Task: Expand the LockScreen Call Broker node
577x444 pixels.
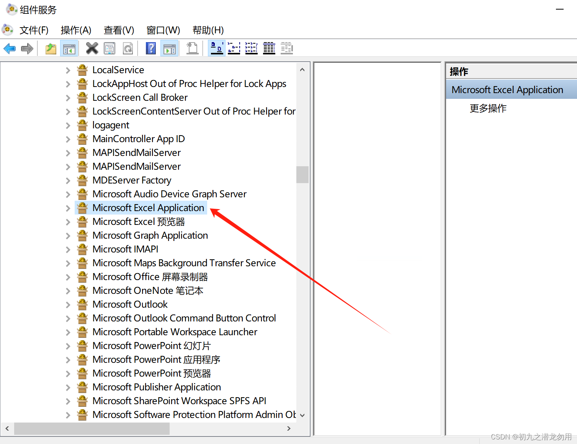Action: [x=68, y=98]
